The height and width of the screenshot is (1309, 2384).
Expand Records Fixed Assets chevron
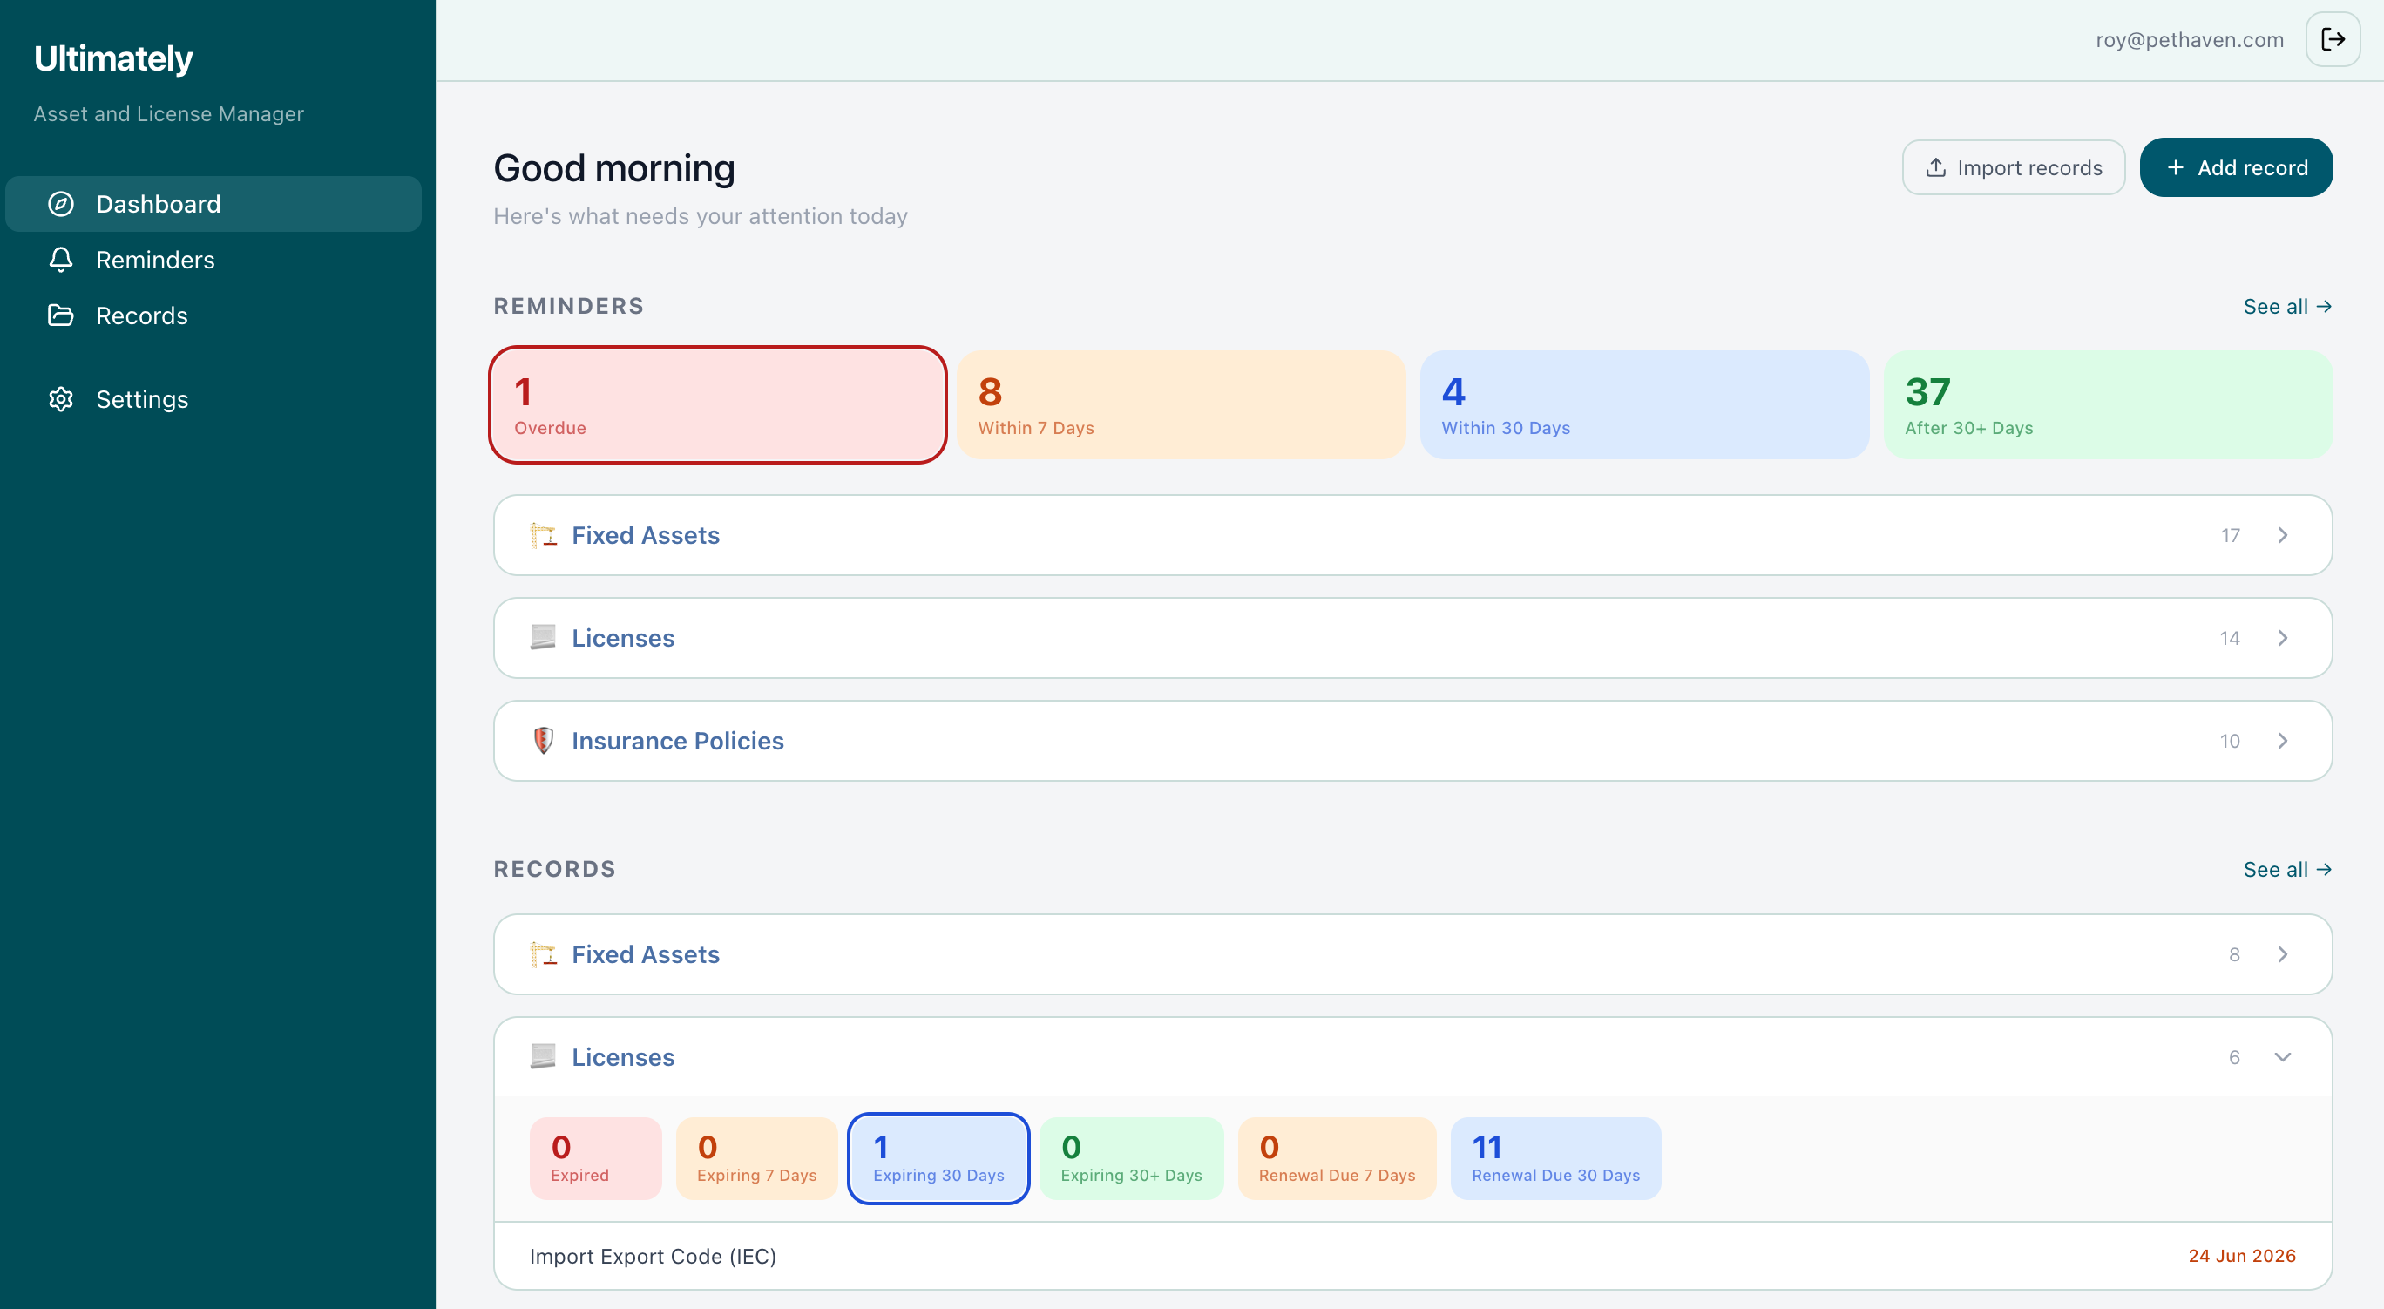click(2283, 954)
